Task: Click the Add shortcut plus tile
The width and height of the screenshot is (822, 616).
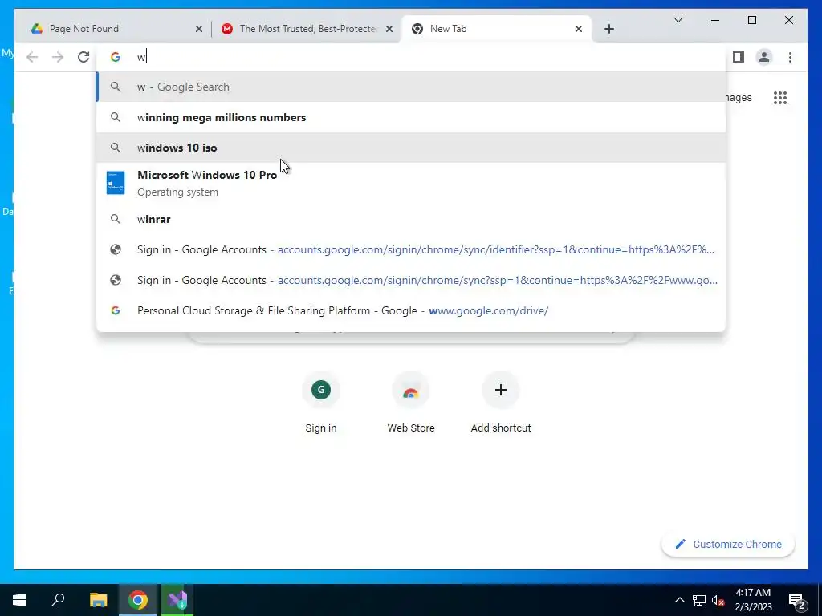Action: pos(501,403)
